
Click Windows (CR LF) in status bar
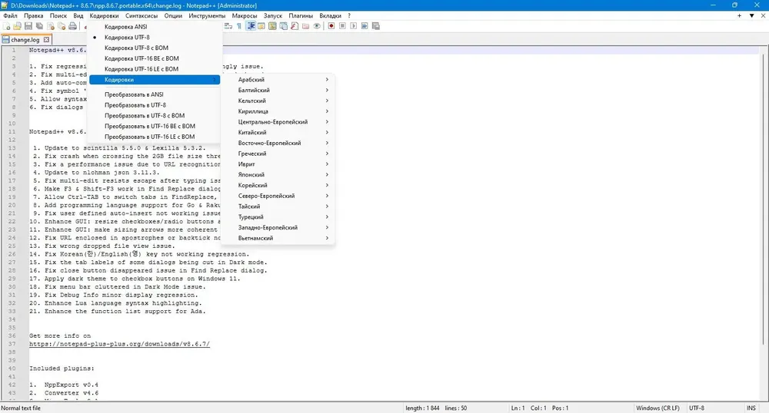(x=657, y=408)
